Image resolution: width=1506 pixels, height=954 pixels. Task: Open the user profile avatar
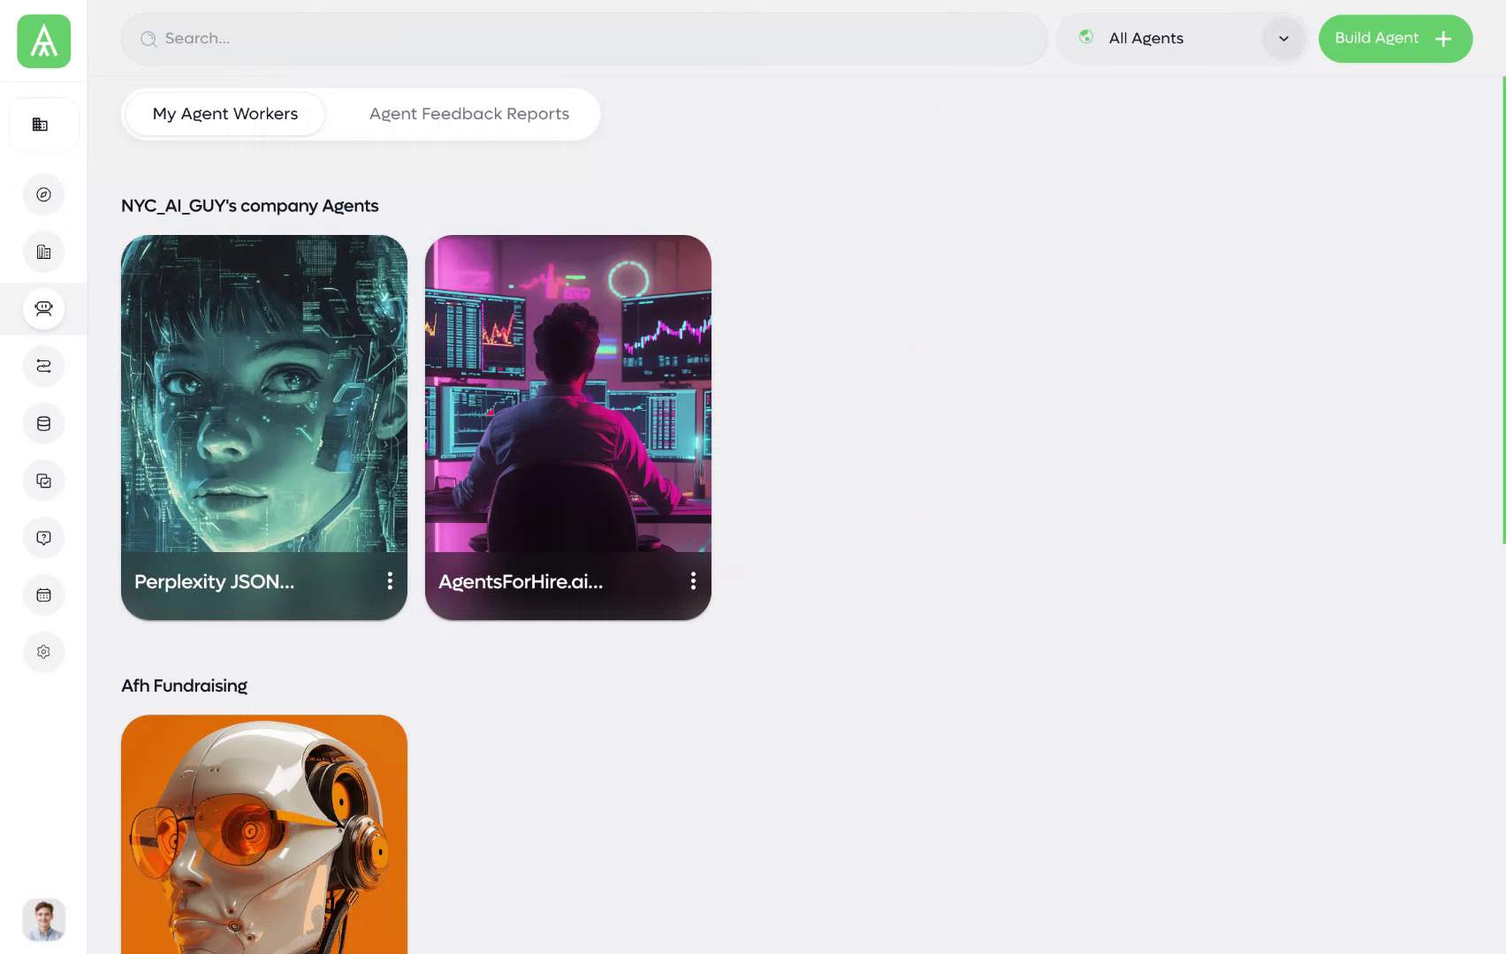[x=43, y=920]
